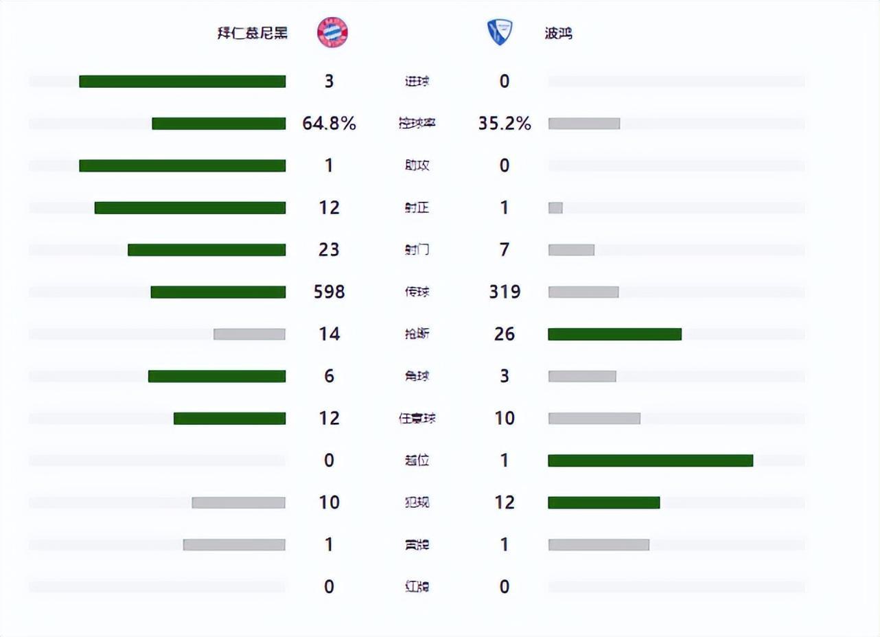Click Bayern's 64.8% possession bar

pyautogui.click(x=218, y=124)
